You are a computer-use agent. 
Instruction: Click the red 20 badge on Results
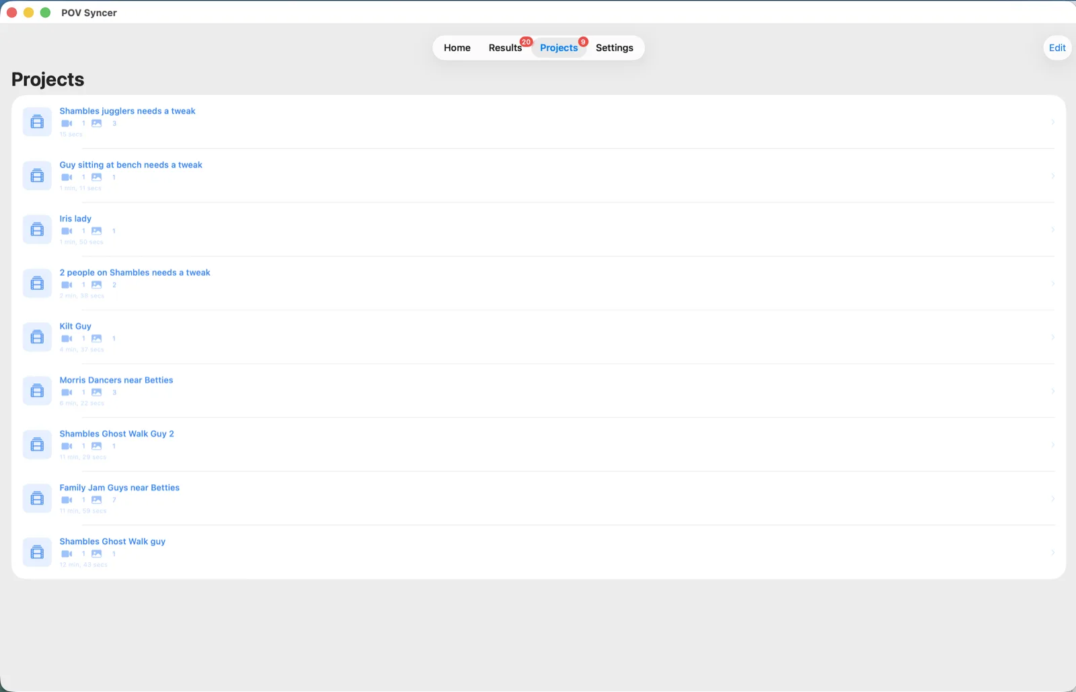coord(526,42)
